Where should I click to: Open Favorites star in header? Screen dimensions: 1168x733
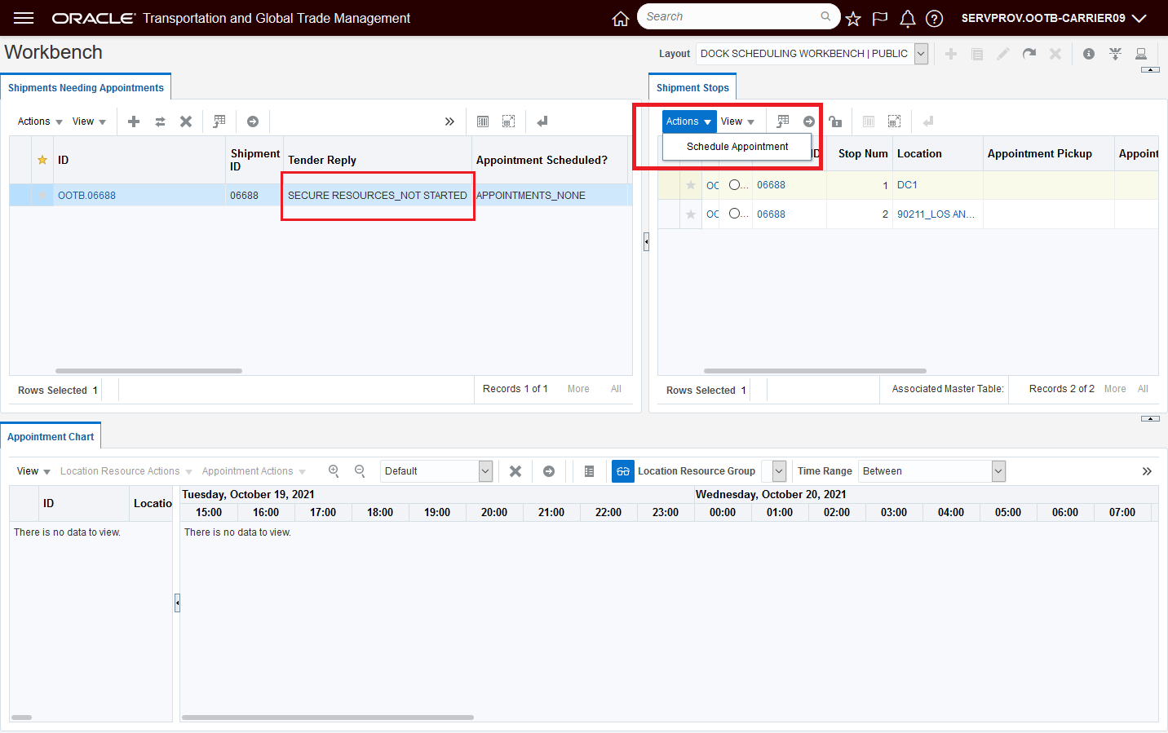[x=853, y=18]
